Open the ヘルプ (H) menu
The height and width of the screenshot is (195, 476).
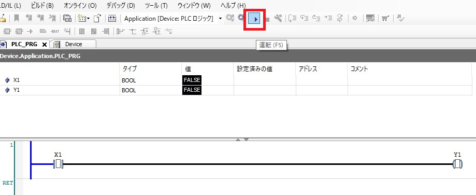click(233, 6)
